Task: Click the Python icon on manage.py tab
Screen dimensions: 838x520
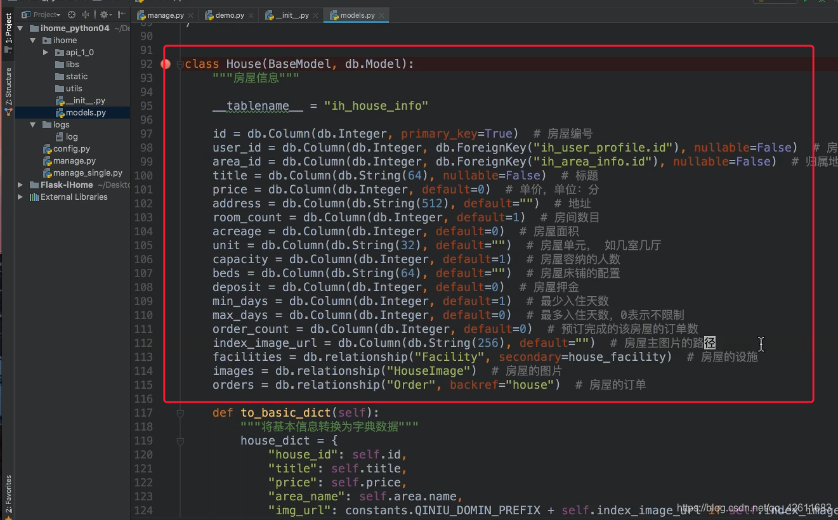Action: click(x=142, y=15)
